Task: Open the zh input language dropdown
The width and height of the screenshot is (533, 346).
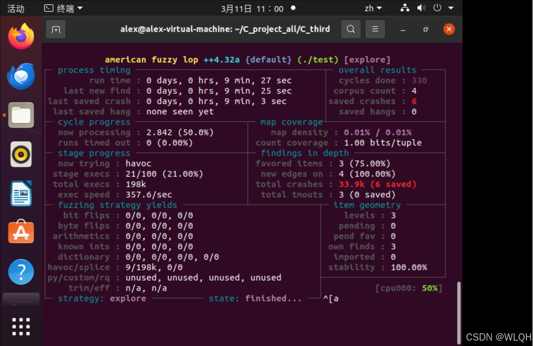Action: (x=373, y=8)
